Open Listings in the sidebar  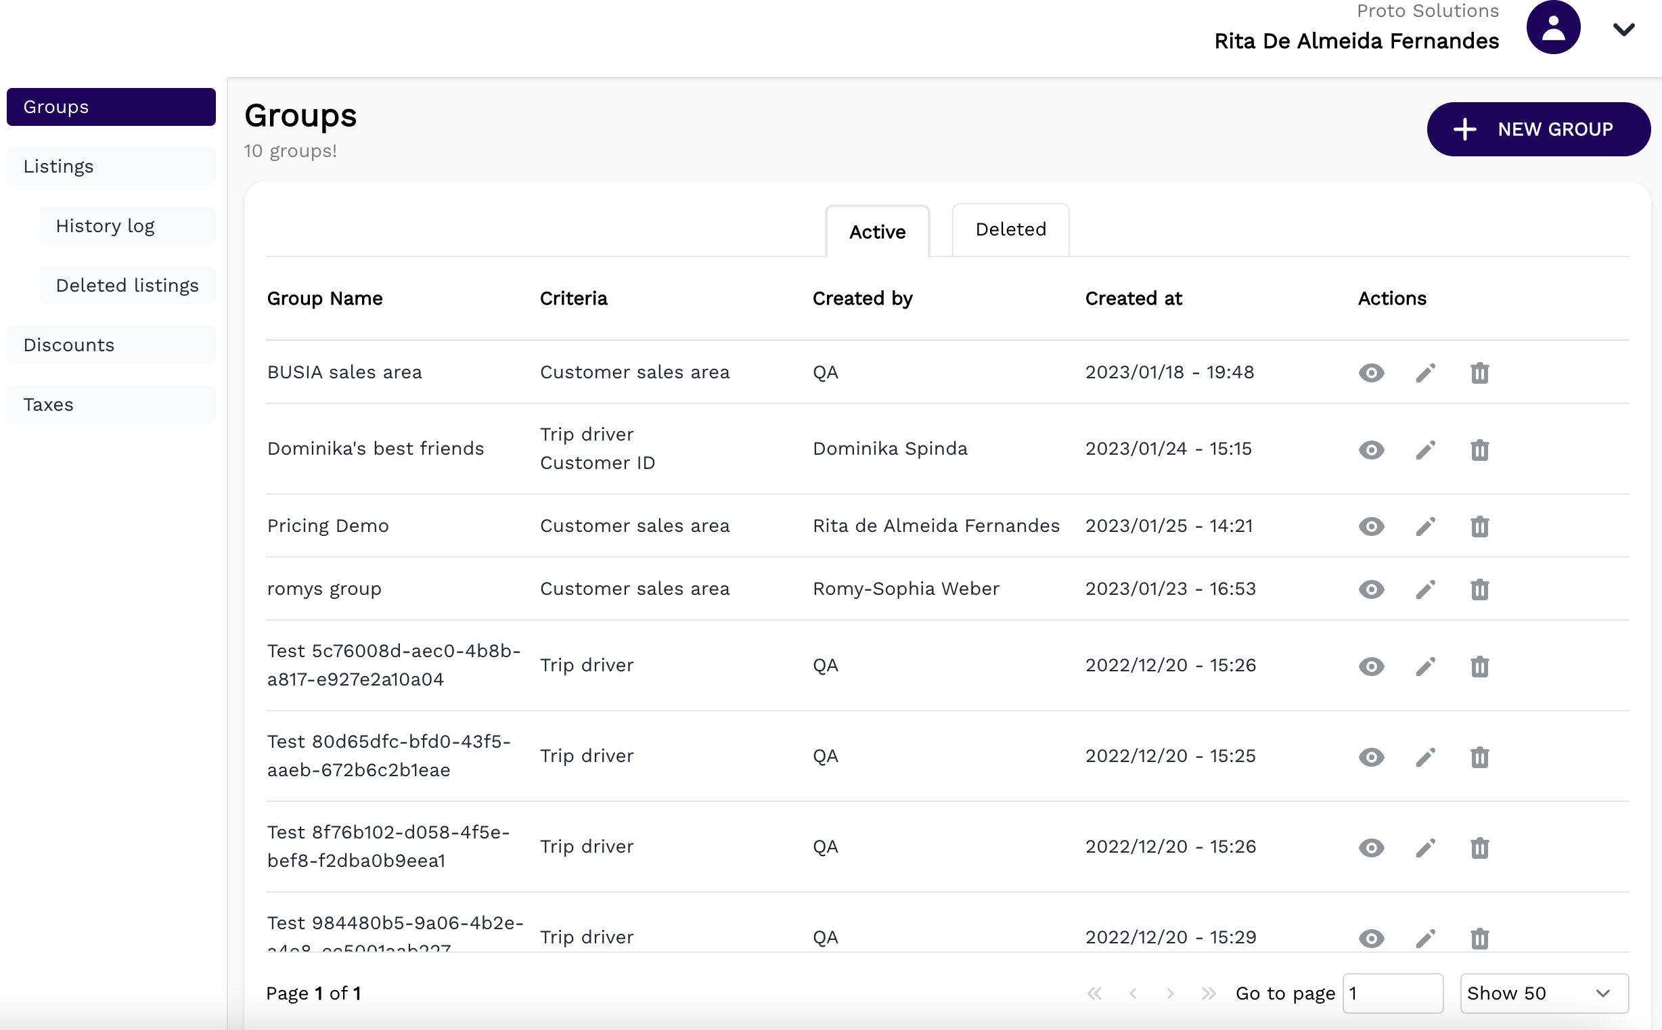click(x=111, y=166)
